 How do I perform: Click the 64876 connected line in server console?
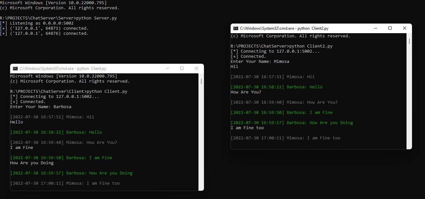(44, 33)
